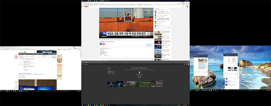Click the YTN live news video player

click(x=126, y=23)
